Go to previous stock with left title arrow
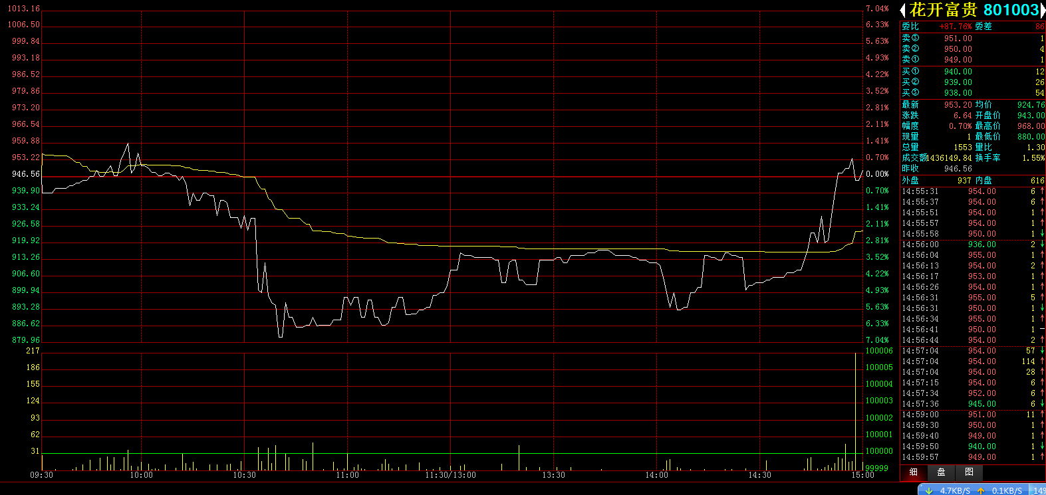The height and width of the screenshot is (495, 1046). coord(903,10)
